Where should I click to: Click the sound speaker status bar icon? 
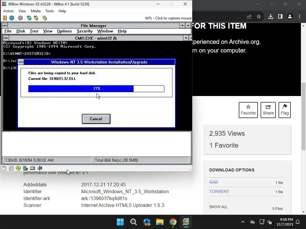pyautogui.click(x=40, y=168)
